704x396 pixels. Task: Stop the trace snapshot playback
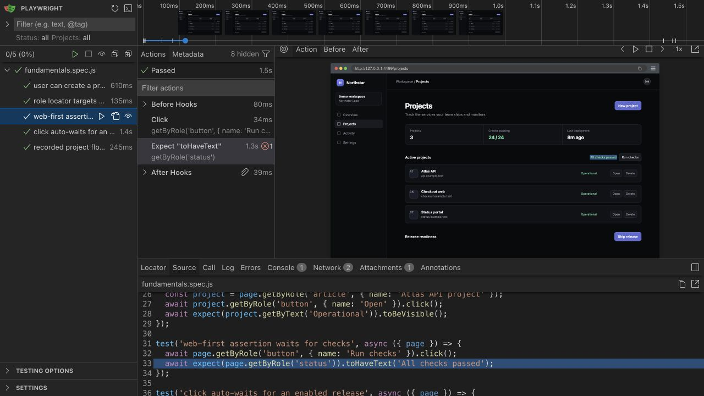pos(649,49)
